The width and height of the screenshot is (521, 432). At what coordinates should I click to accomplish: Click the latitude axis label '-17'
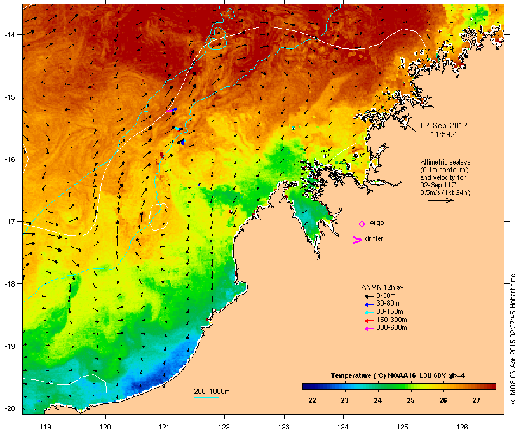[9, 221]
